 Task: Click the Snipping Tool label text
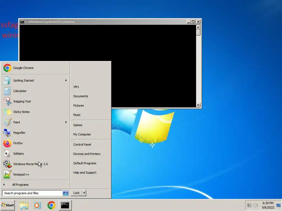coord(22,101)
